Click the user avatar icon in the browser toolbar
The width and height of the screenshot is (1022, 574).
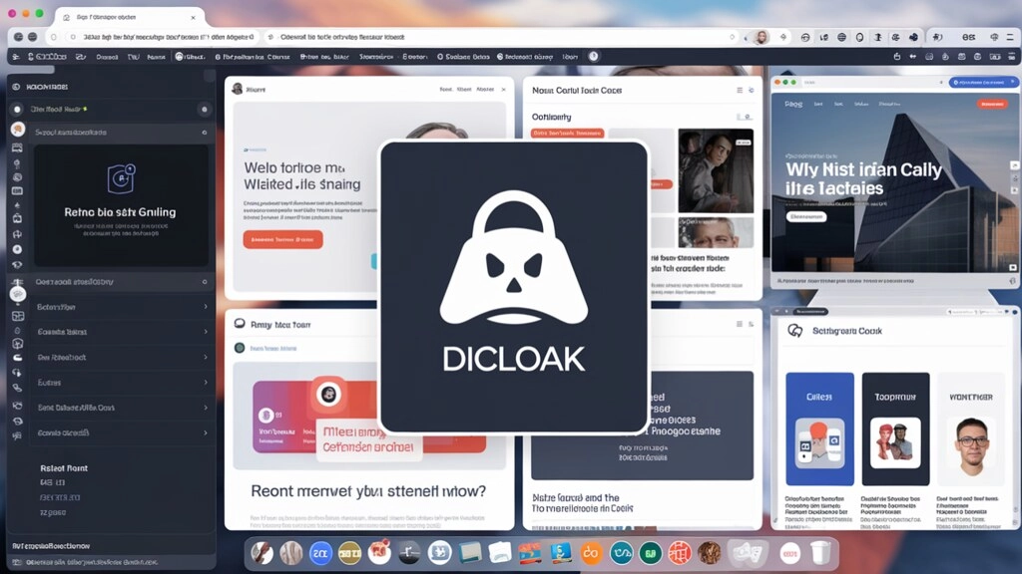click(761, 36)
